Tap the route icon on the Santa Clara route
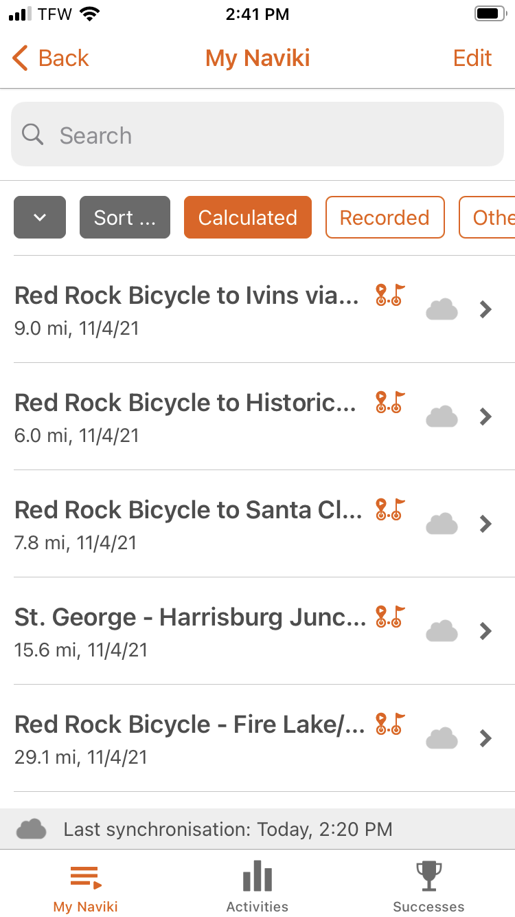515x917 pixels. (390, 510)
